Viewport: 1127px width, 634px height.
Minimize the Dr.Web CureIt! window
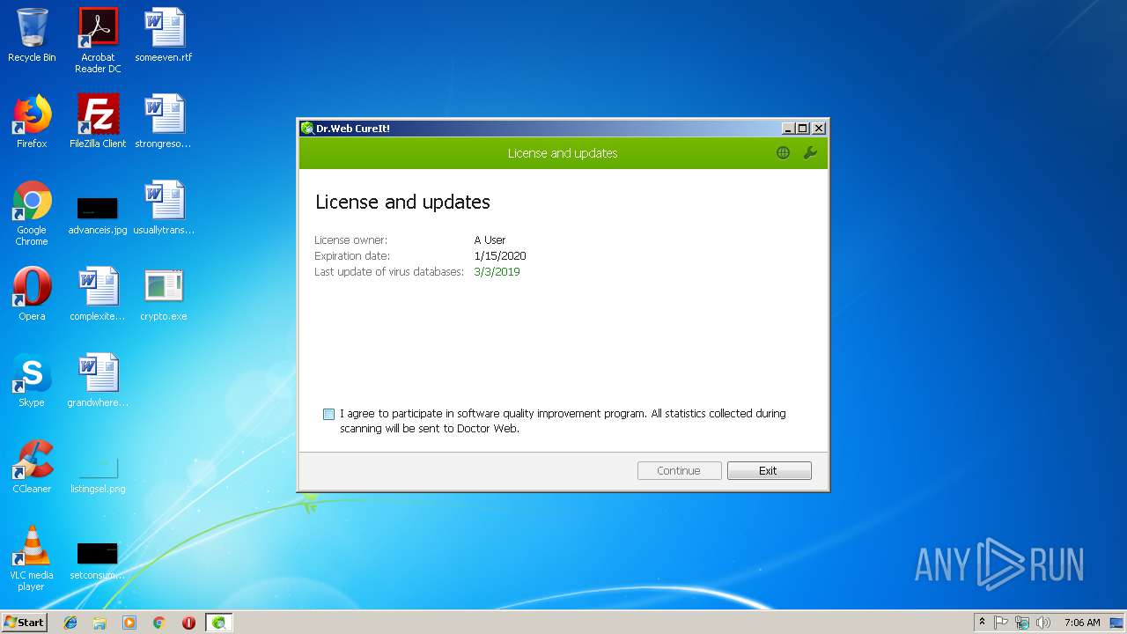tap(787, 129)
